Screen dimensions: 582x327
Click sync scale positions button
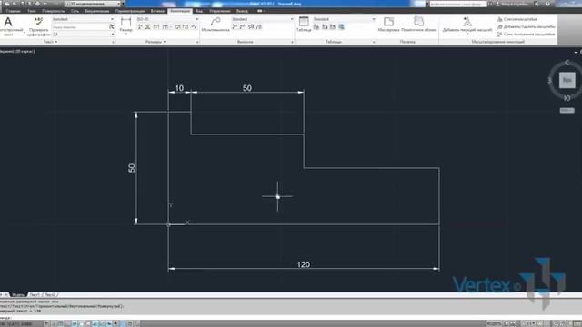(526, 35)
